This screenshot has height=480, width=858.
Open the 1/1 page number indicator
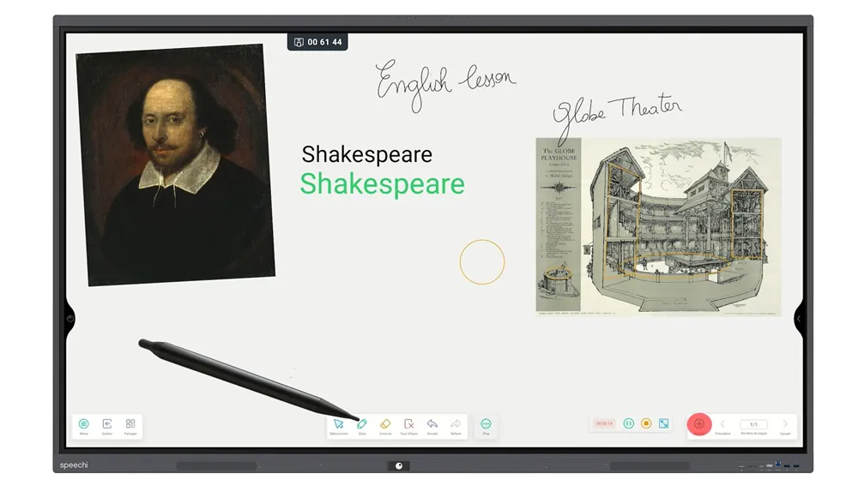click(x=753, y=424)
